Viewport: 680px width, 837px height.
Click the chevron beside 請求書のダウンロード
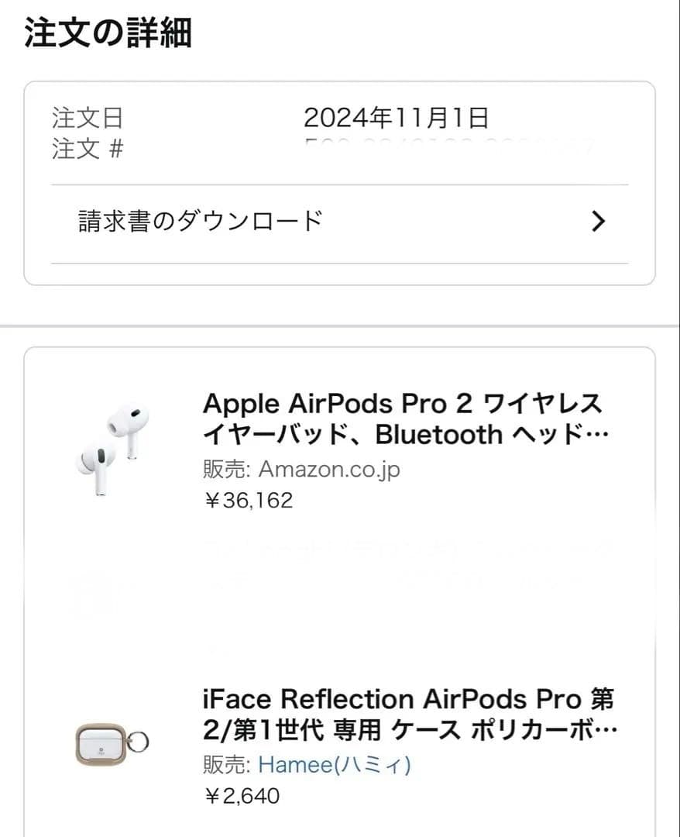pyautogui.click(x=597, y=222)
